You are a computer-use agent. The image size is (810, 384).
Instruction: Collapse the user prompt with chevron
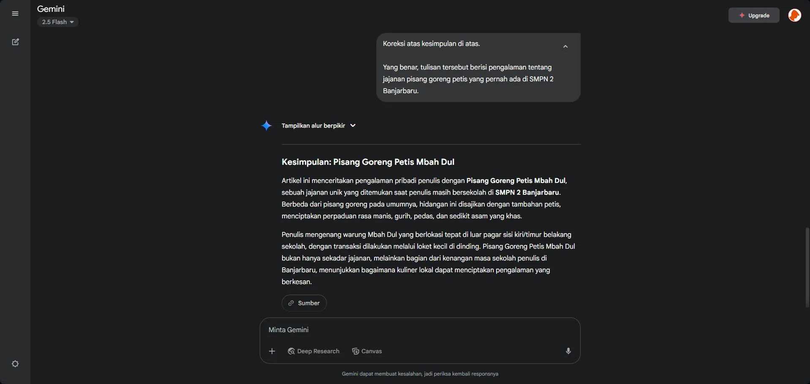coord(565,46)
